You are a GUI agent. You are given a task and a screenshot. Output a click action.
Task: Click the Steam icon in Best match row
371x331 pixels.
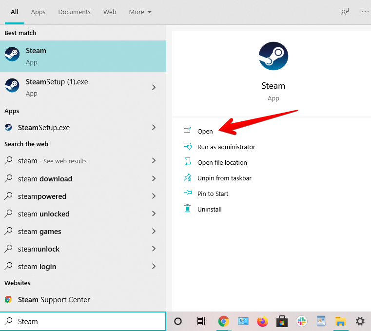12,54
